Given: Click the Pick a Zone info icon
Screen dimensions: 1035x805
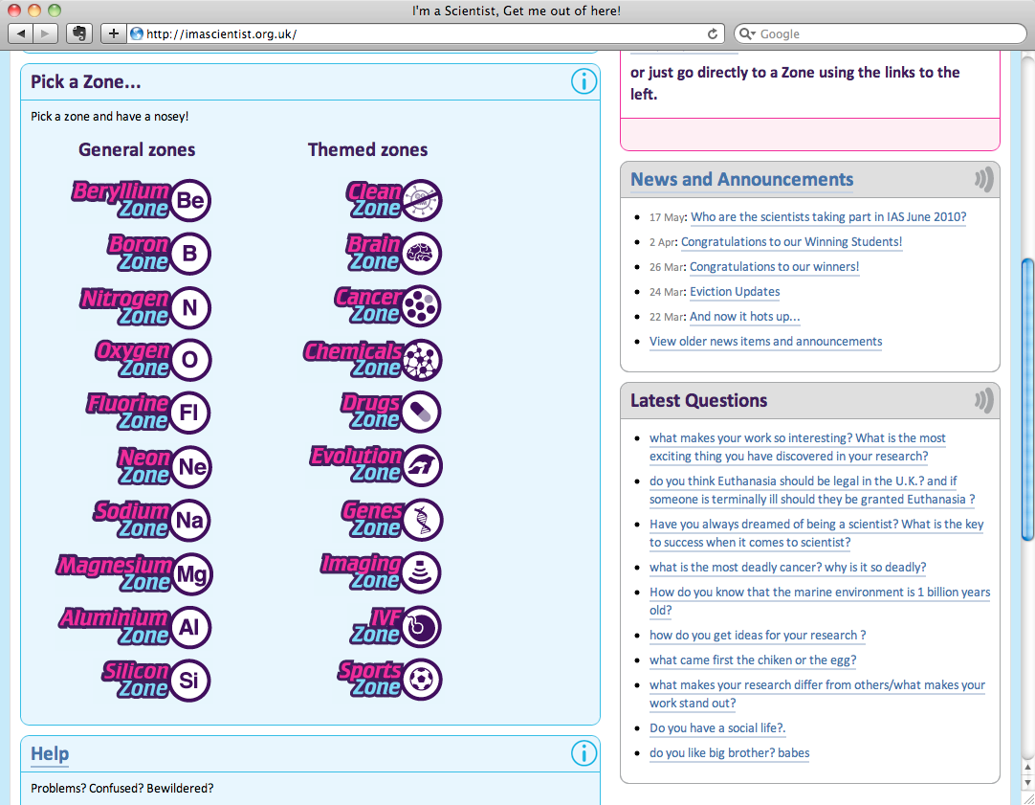Looking at the screenshot, I should point(584,82).
